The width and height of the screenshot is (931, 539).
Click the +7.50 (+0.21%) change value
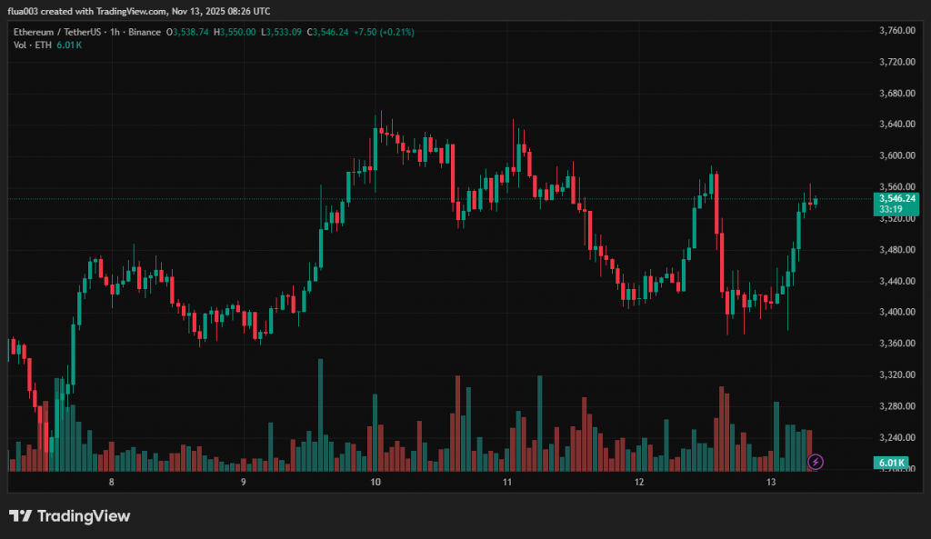[x=385, y=32]
